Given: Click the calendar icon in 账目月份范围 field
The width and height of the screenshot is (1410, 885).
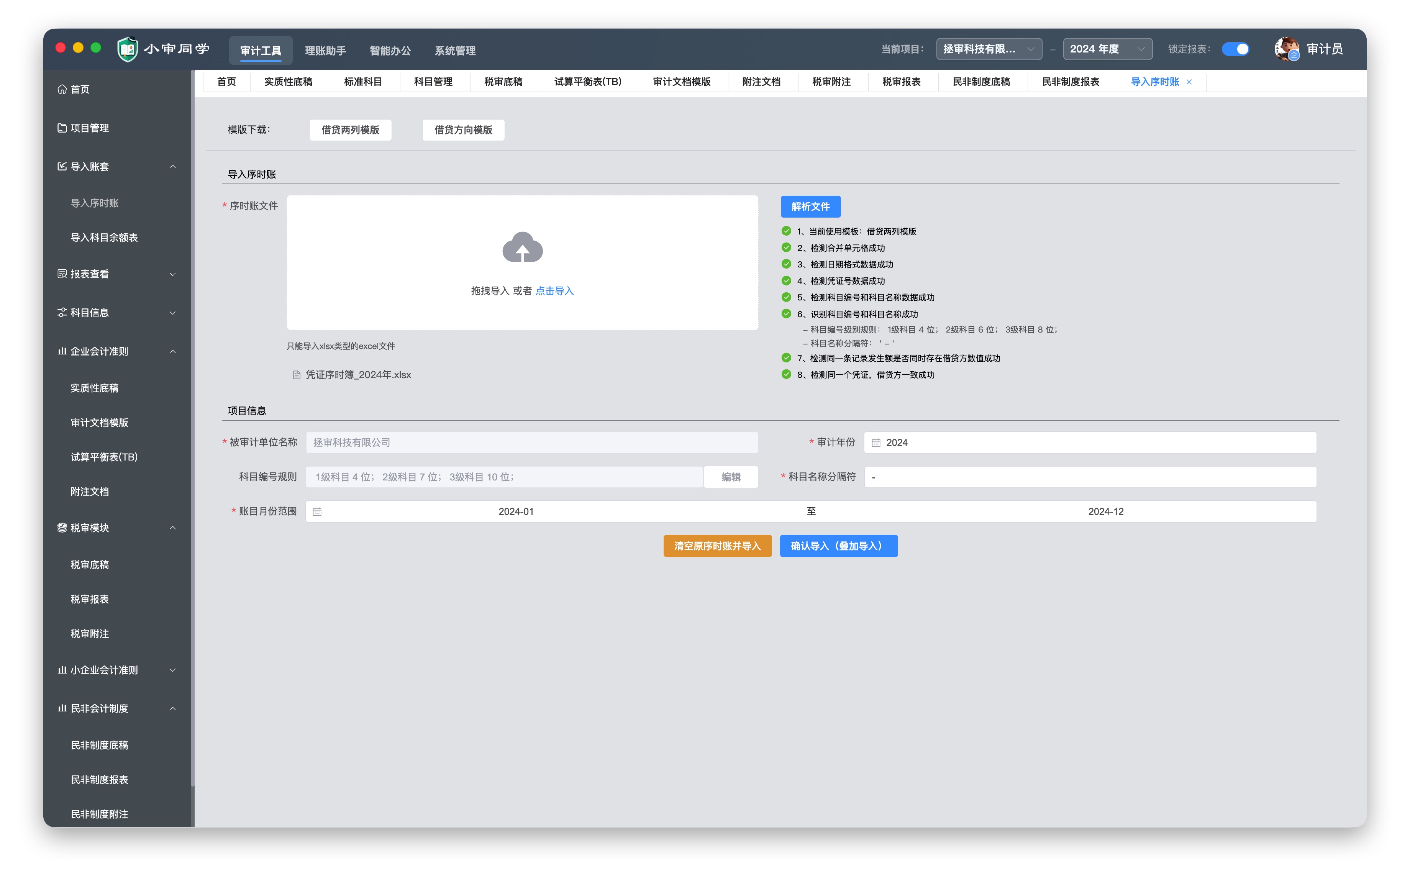Looking at the screenshot, I should tap(317, 511).
